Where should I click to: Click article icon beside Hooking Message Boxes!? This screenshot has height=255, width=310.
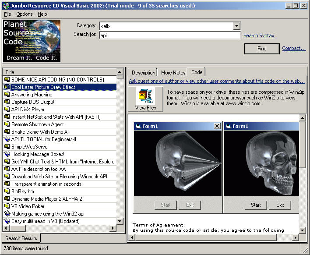pyautogui.click(x=7, y=154)
